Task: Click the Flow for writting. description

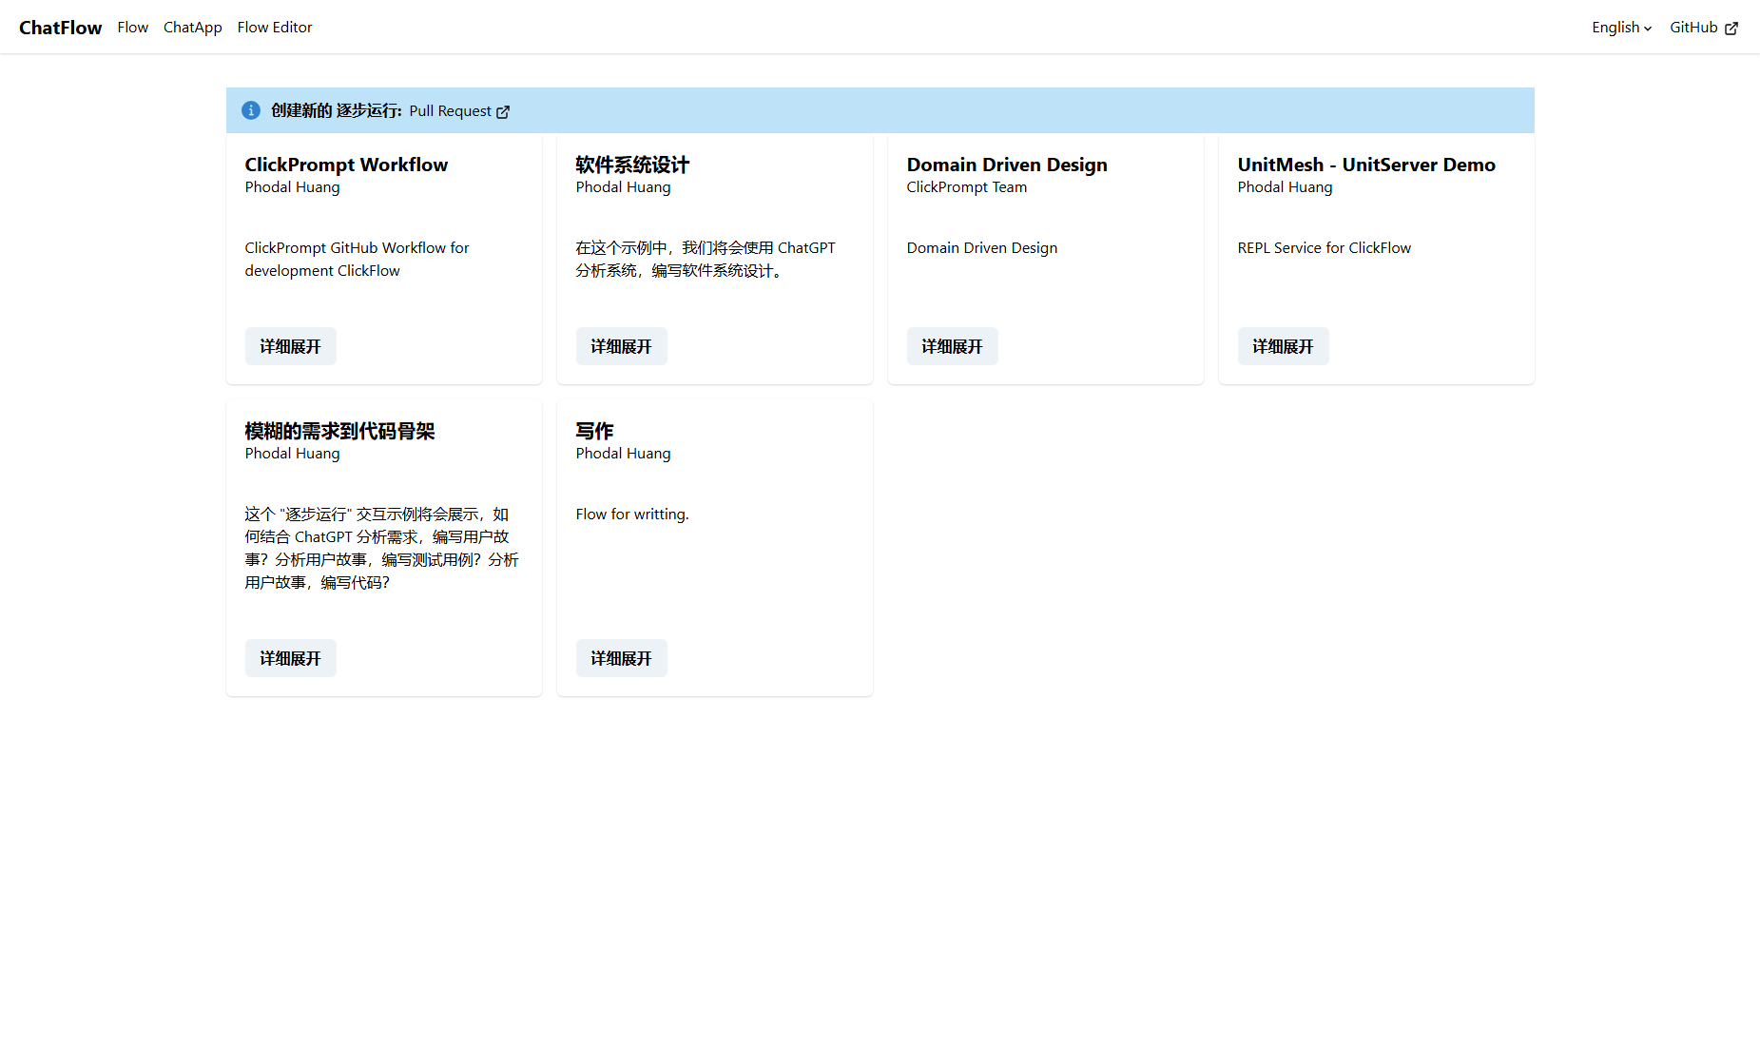Action: click(632, 515)
